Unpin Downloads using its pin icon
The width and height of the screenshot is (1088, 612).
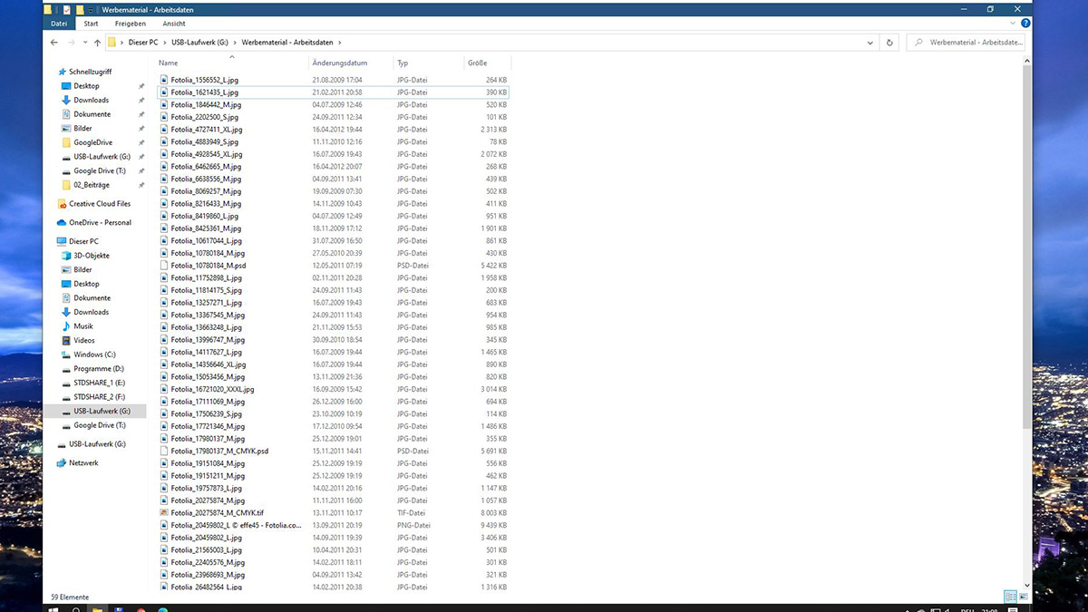[141, 100]
